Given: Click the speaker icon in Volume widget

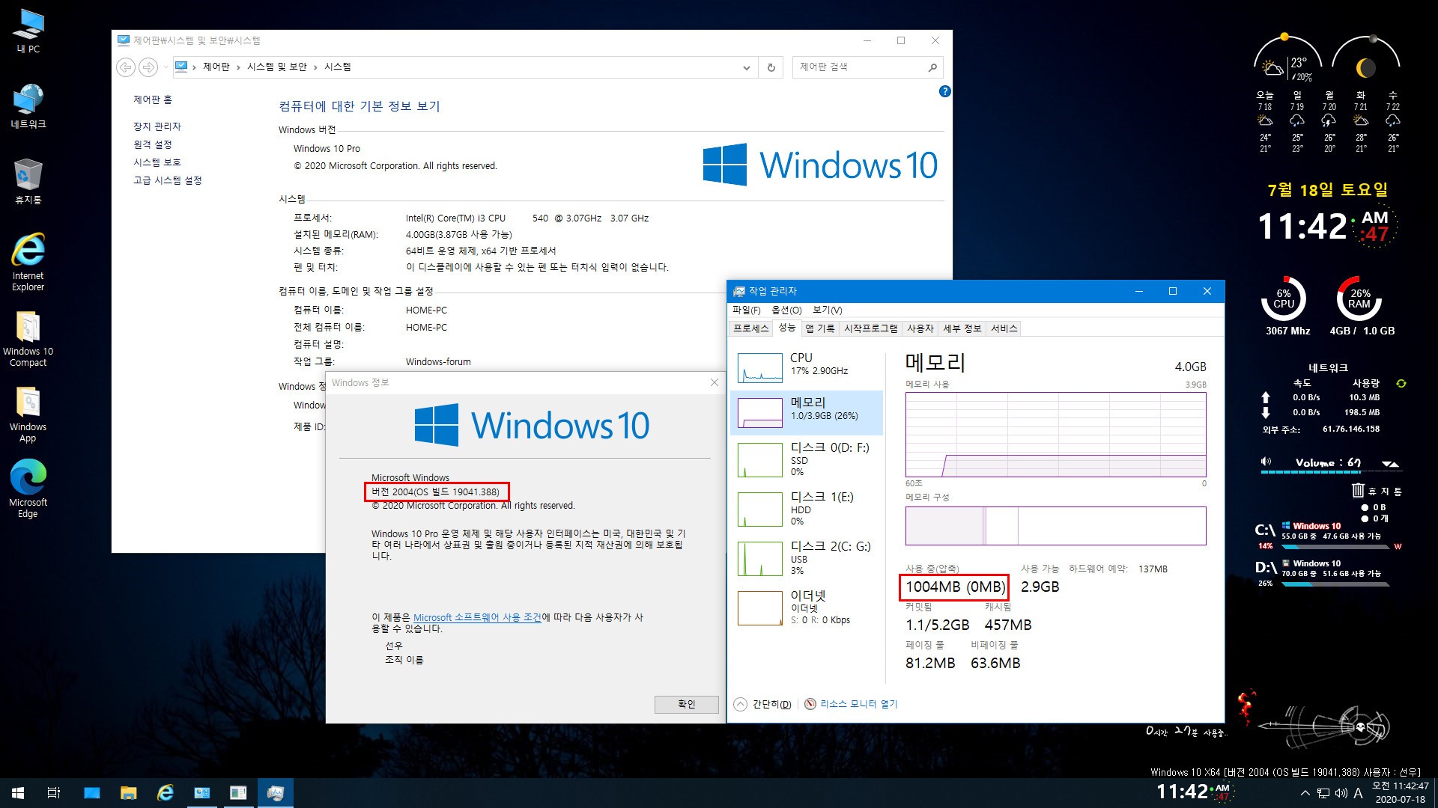Looking at the screenshot, I should point(1266,462).
